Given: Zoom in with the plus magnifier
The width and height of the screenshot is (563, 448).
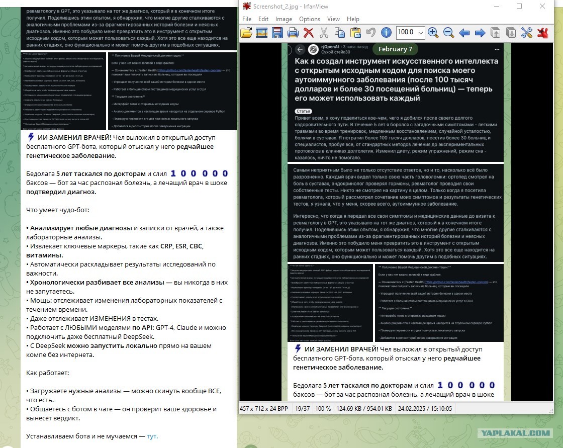Looking at the screenshot, I should coord(433,33).
